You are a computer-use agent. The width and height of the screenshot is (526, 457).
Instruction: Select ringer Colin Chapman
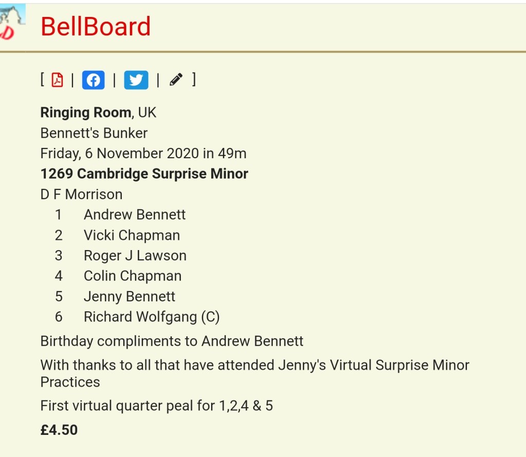[133, 276]
